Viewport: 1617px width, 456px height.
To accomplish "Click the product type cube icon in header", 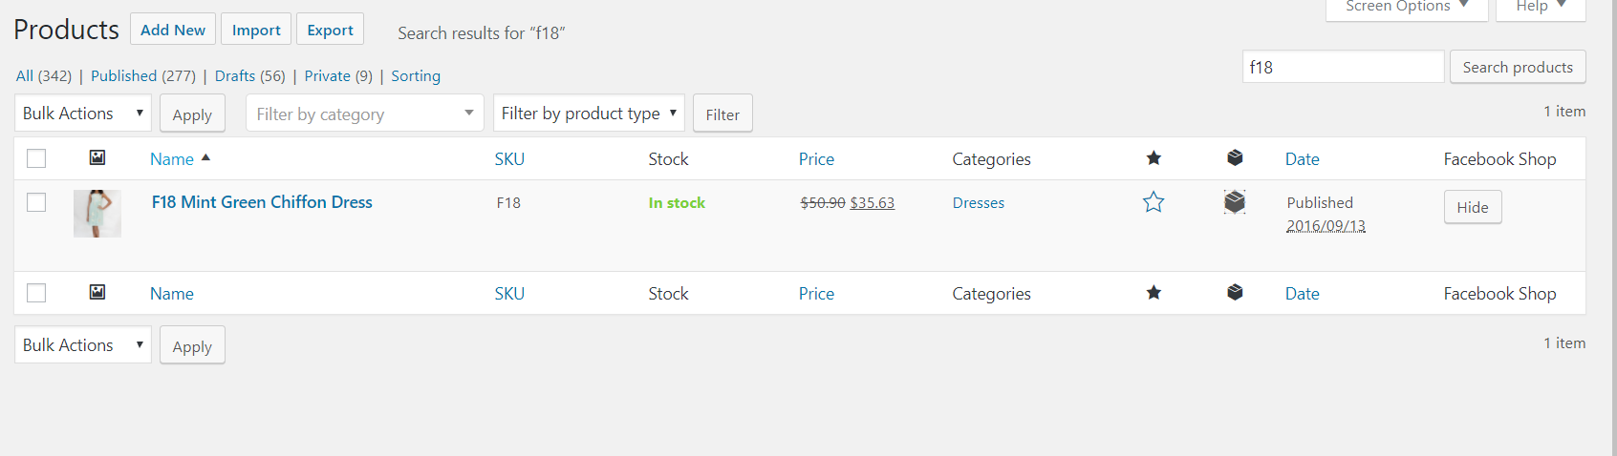I will (1235, 157).
